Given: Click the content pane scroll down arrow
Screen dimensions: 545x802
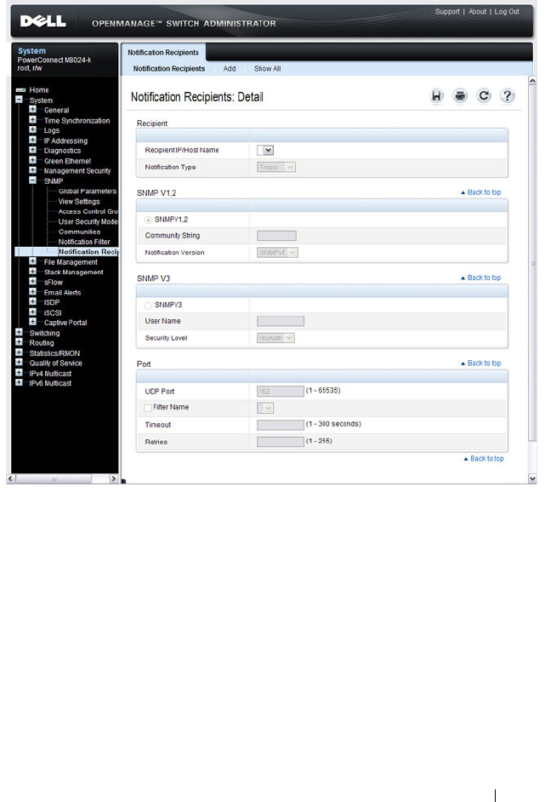Looking at the screenshot, I should pyautogui.click(x=532, y=478).
